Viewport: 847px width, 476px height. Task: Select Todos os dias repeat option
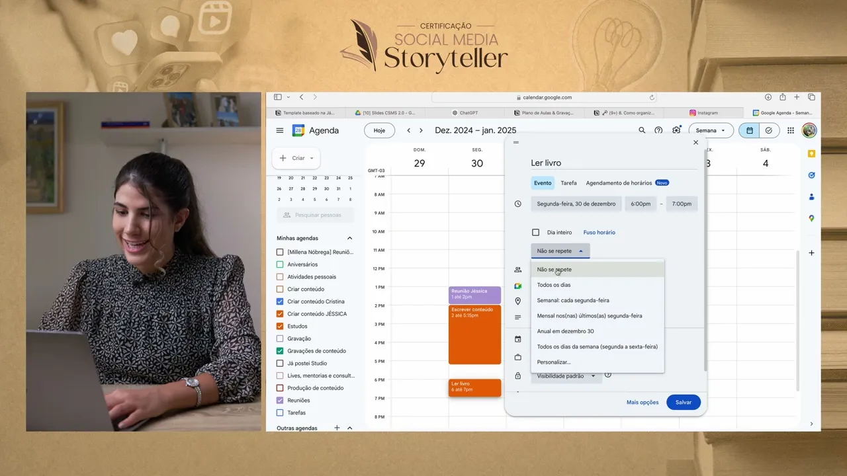(x=598, y=285)
